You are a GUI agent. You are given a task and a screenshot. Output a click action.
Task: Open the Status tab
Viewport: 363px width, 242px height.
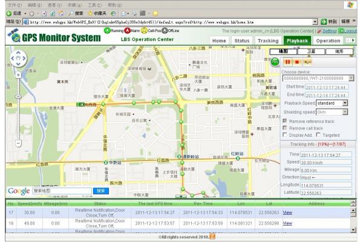click(x=242, y=41)
